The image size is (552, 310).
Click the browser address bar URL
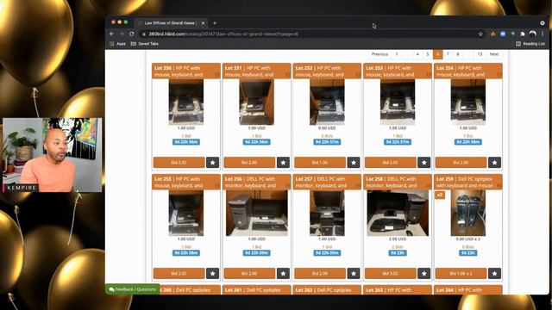point(223,34)
